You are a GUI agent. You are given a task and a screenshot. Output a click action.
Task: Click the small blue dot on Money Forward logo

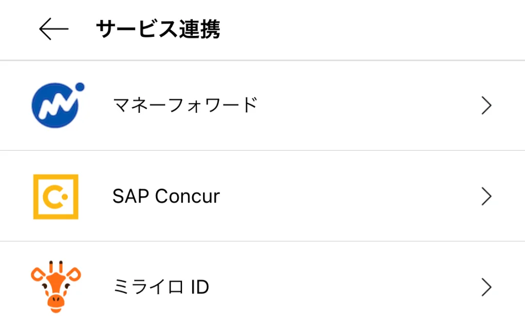pyautogui.click(x=79, y=87)
